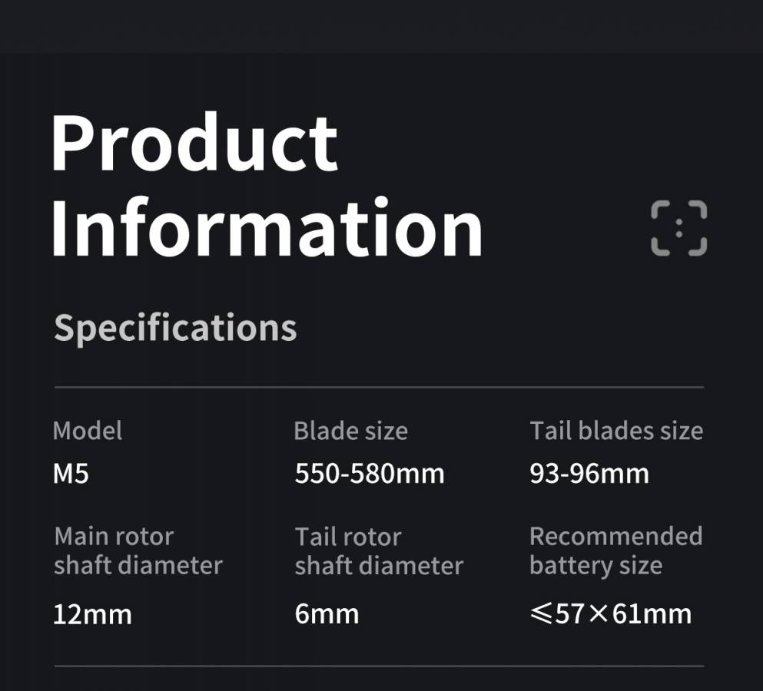Click the dark header strip at the top
763x691 pixels.
(x=381, y=26)
